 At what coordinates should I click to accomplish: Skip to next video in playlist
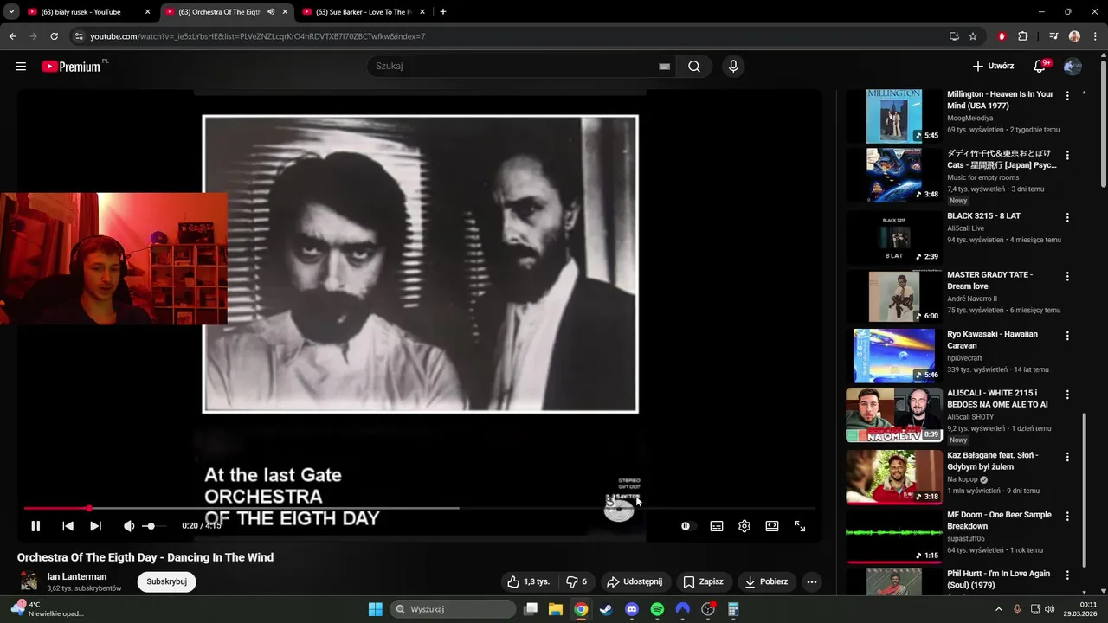coord(95,526)
